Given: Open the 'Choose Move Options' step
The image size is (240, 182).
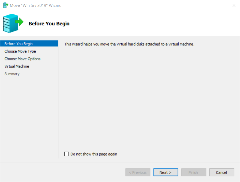Looking at the screenshot, I should point(22,59).
